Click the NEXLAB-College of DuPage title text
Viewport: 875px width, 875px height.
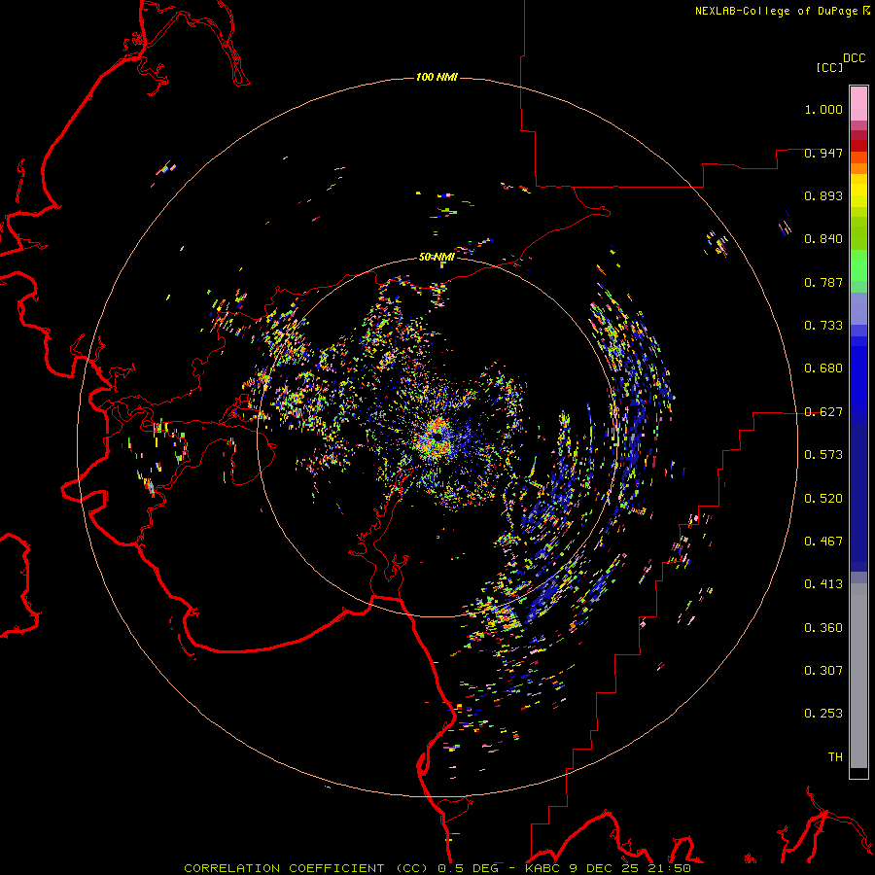(777, 11)
